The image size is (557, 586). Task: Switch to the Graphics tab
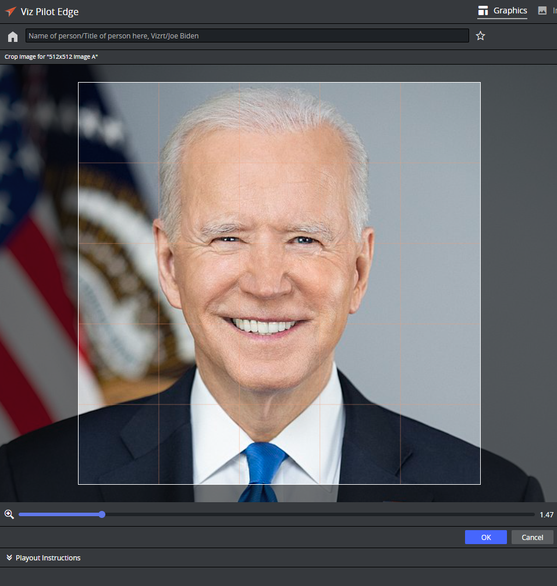point(502,10)
